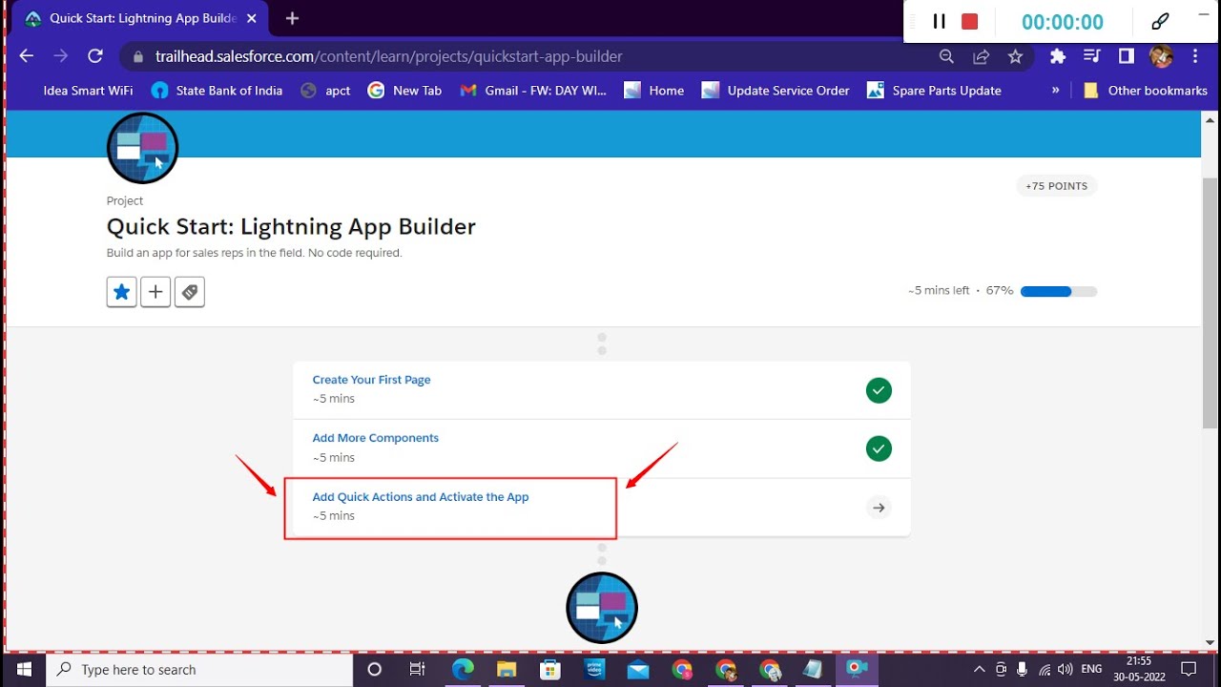The image size is (1221, 687).
Task: Reload the Trailhead page
Action: point(95,56)
